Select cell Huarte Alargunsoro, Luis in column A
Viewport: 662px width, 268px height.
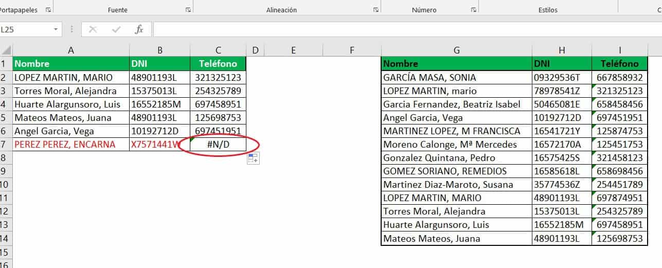pyautogui.click(x=71, y=104)
